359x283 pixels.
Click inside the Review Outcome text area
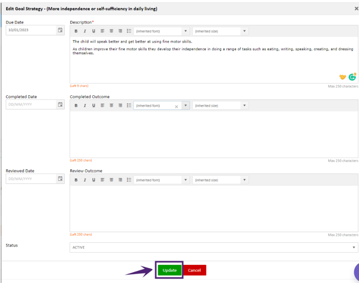(x=214, y=208)
